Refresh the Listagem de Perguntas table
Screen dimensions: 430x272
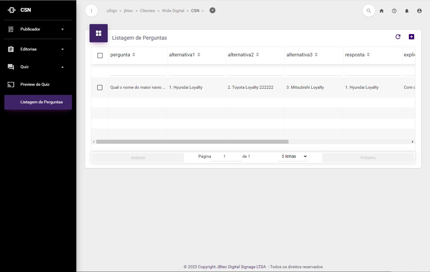pyautogui.click(x=398, y=37)
